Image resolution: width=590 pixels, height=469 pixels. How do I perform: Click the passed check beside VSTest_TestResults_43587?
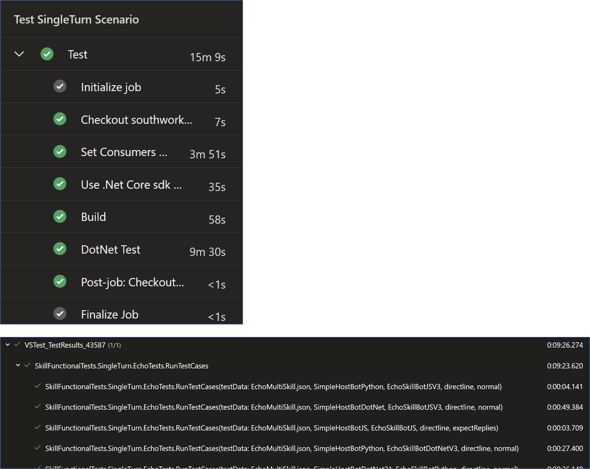17,344
